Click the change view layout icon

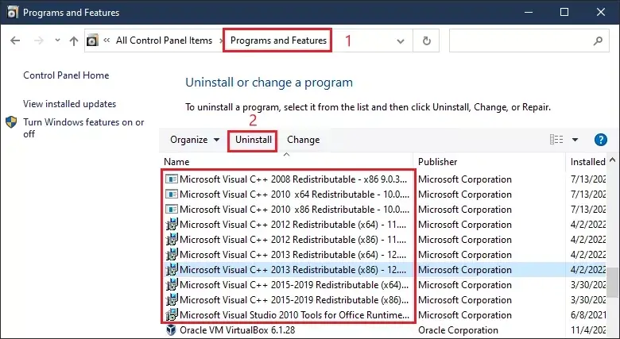click(556, 140)
